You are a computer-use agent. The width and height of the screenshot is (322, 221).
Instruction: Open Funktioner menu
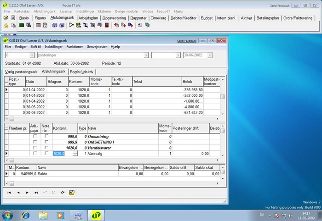75,47
